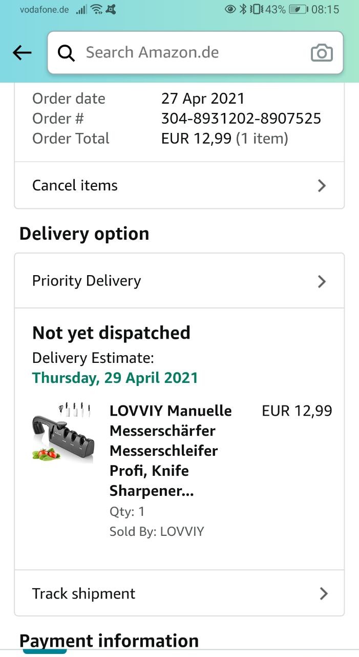Tap the Thursday, 29 April 2021 delivery estimate
The width and height of the screenshot is (359, 657).
(x=115, y=378)
